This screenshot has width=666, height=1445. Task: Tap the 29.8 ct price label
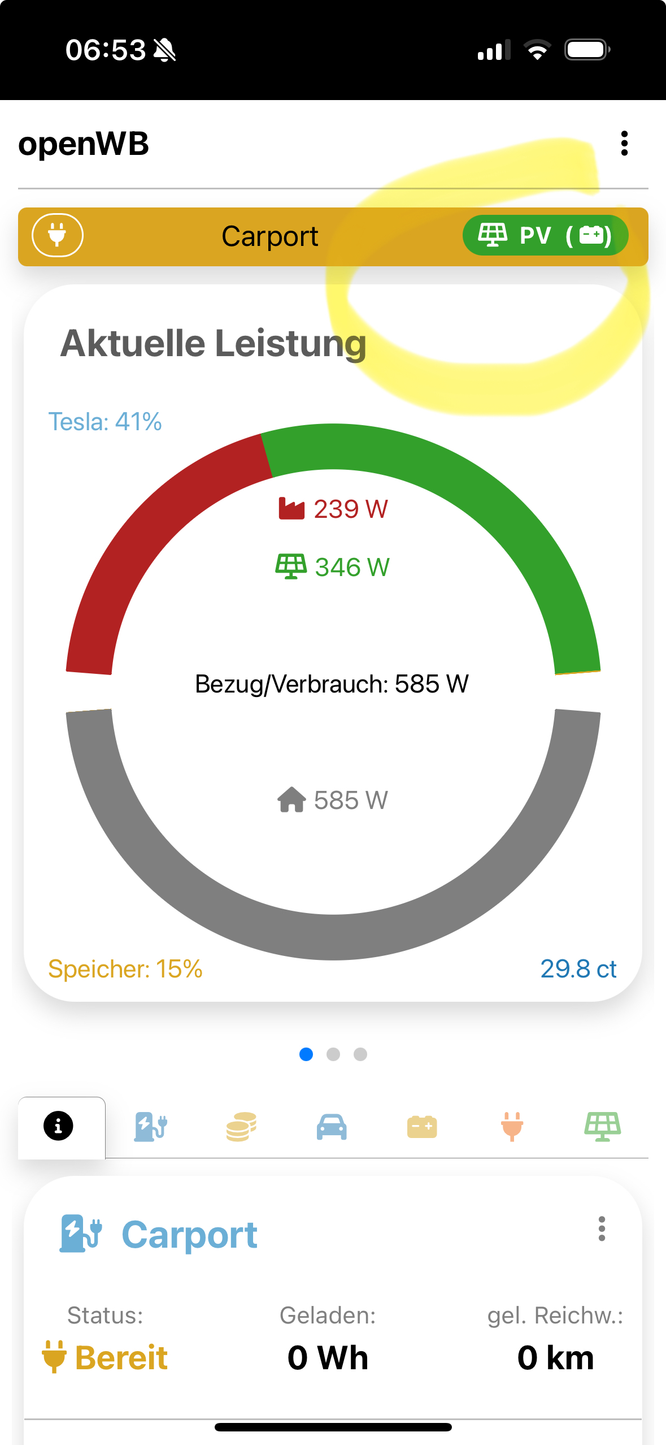tap(578, 969)
